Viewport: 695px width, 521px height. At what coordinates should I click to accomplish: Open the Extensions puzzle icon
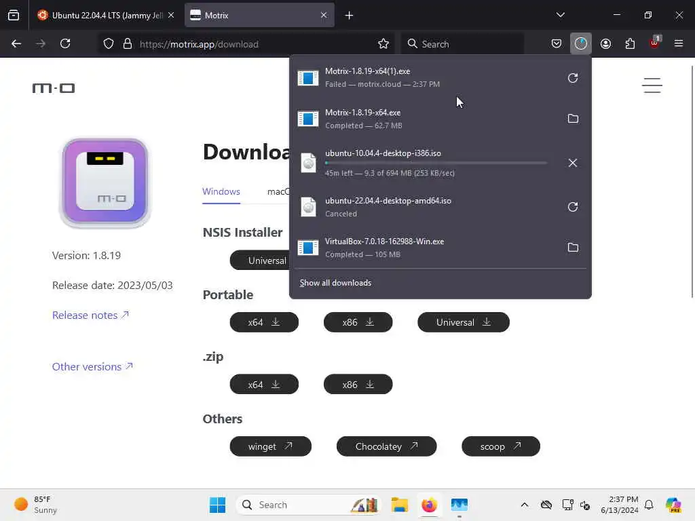pos(630,43)
